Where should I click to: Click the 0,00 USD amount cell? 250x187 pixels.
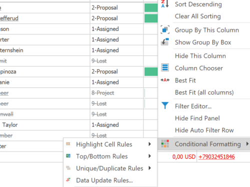pos(177,157)
